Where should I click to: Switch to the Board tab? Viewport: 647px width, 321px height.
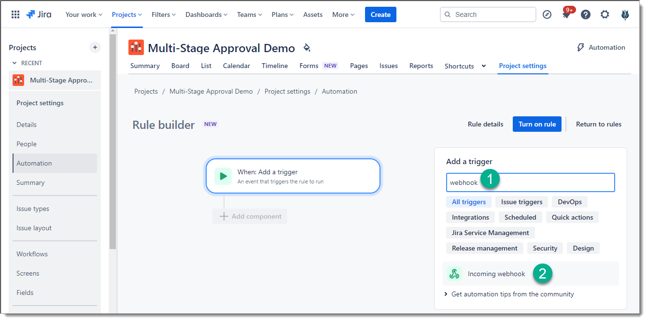(x=180, y=66)
